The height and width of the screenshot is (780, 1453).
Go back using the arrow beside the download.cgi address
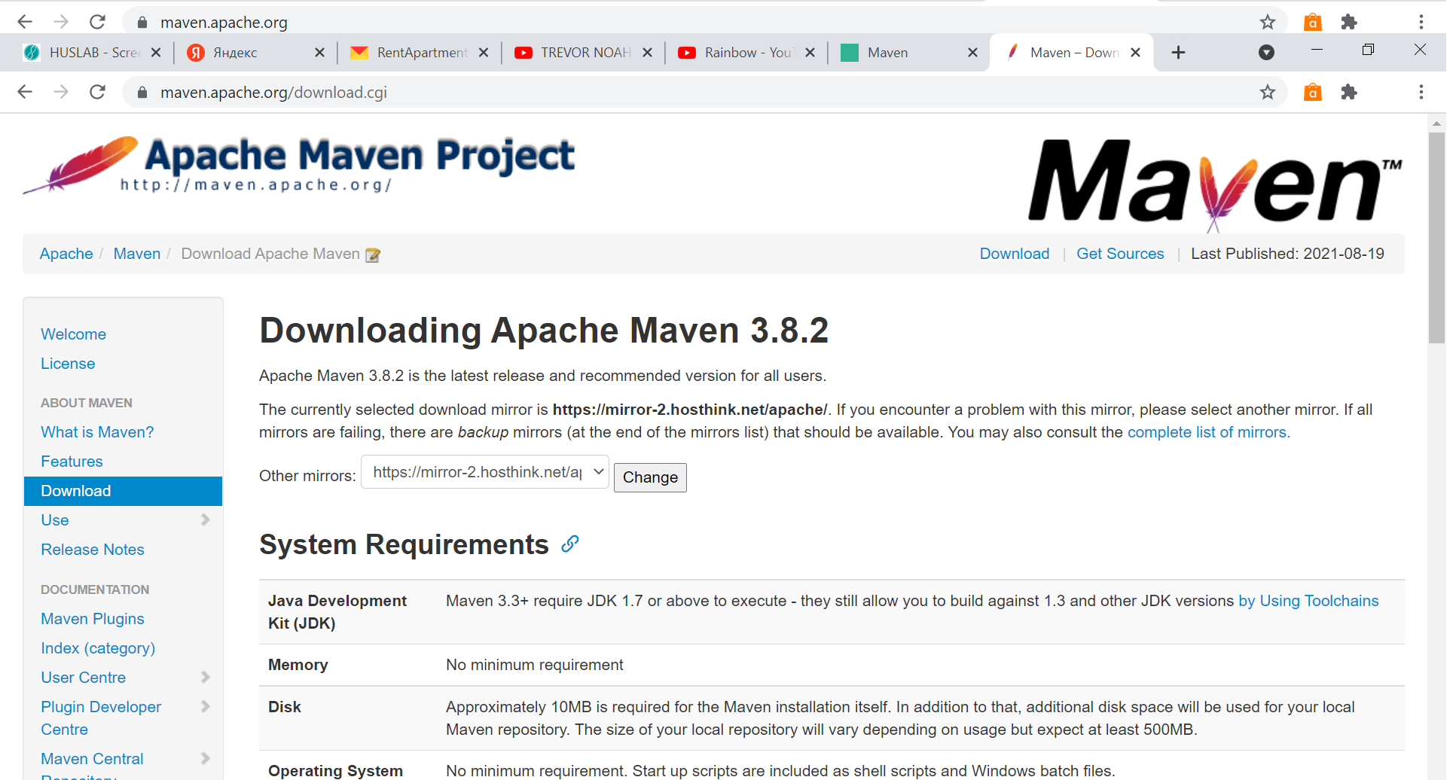coord(25,92)
